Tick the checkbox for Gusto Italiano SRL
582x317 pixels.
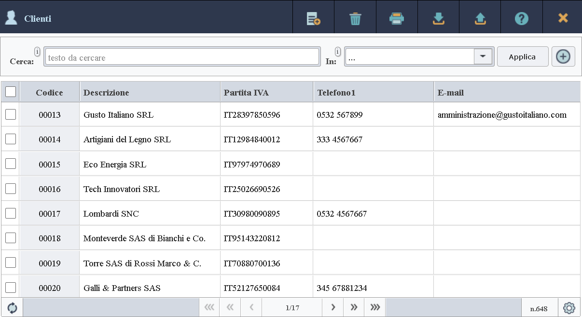[x=11, y=114]
